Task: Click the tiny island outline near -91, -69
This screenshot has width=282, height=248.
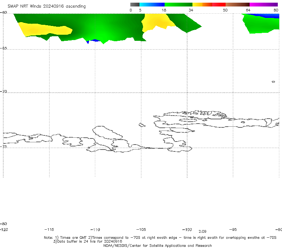Action: click(273, 82)
